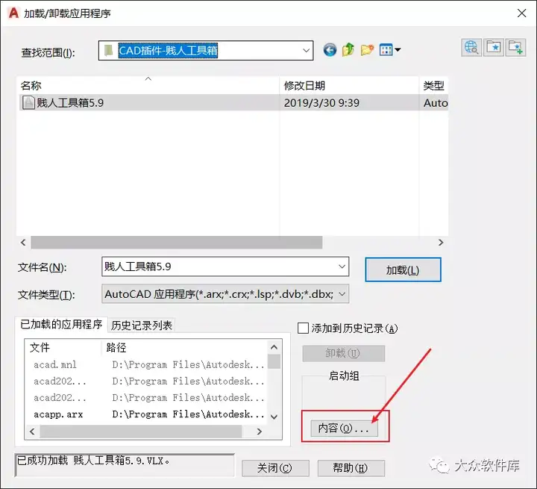Click the Search the Web globe icon
The height and width of the screenshot is (489, 537).
point(471,48)
